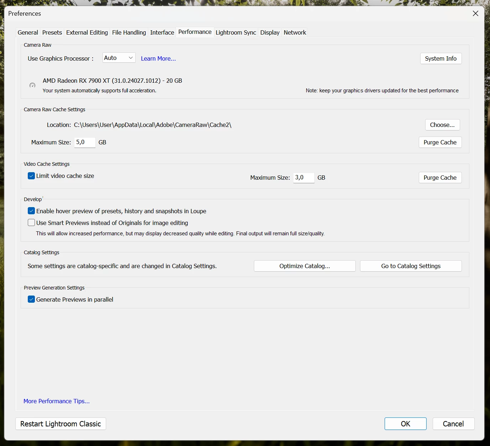Restart Lightroom Classic
Screen dimensions: 490x446
coord(61,424)
